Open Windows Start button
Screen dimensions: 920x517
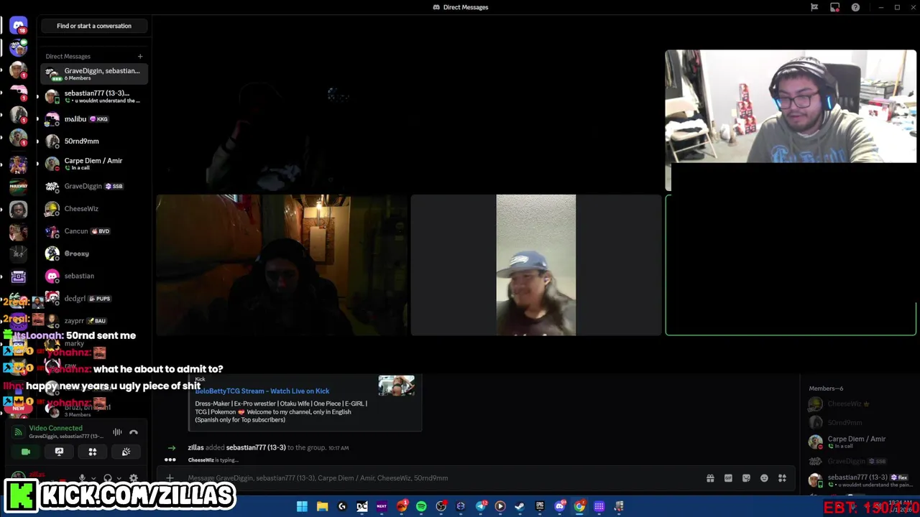[x=302, y=506]
